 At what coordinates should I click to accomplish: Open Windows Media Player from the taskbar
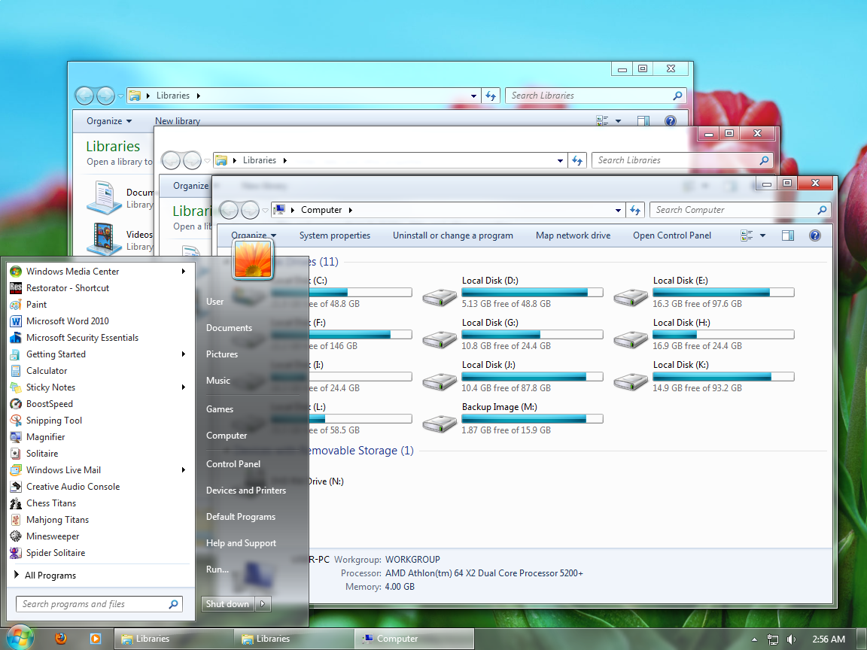[96, 639]
